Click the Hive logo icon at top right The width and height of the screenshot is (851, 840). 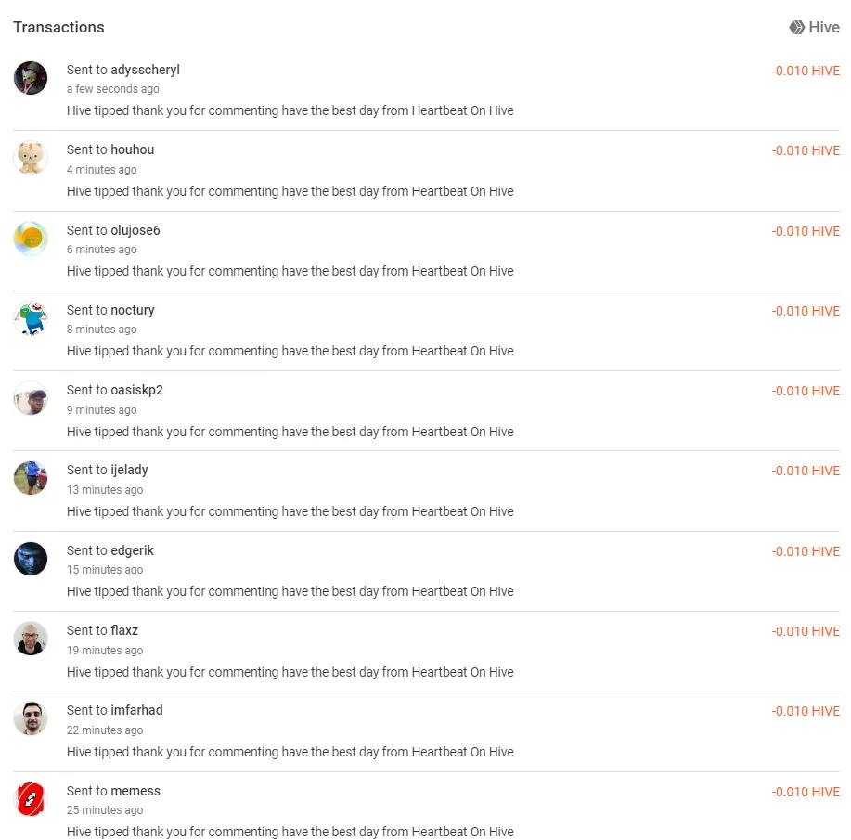(x=796, y=27)
